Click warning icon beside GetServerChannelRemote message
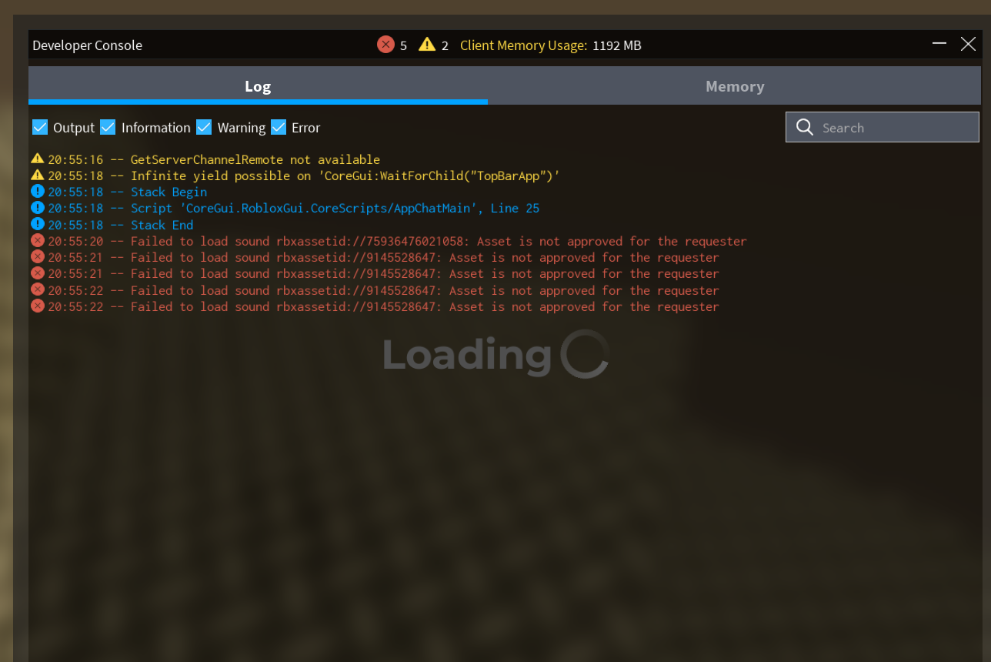991x662 pixels. tap(37, 159)
